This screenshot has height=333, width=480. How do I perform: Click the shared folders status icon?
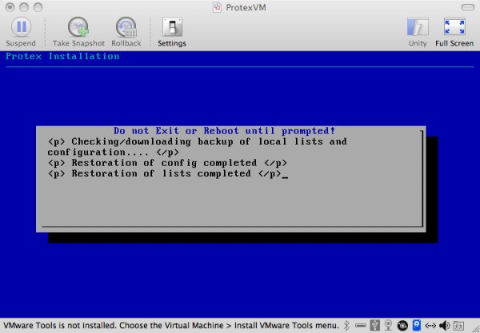[458, 326]
